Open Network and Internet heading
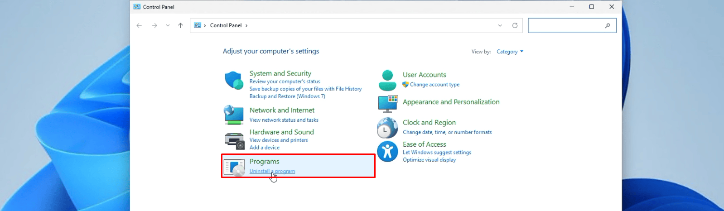 click(x=282, y=110)
